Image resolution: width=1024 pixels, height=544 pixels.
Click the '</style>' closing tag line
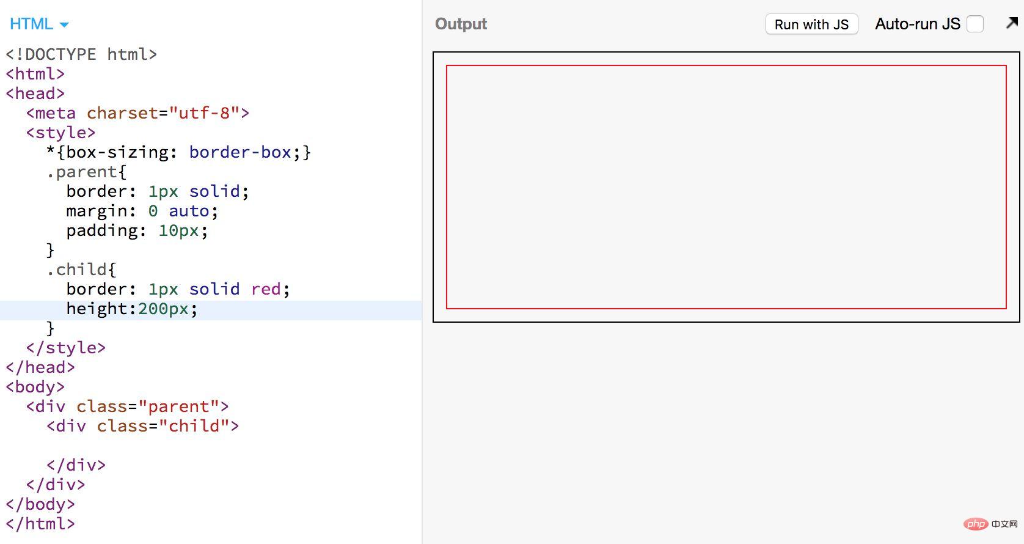[x=65, y=348]
